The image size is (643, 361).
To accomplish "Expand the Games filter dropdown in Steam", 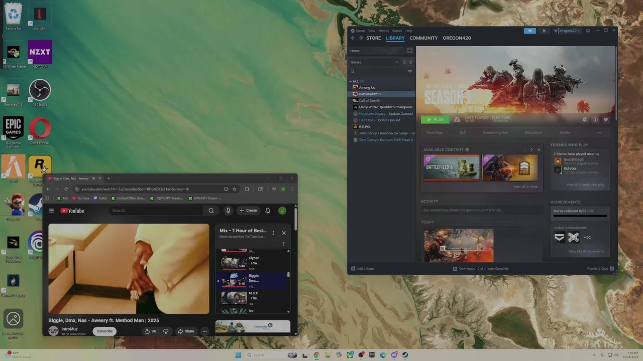I will tap(374, 62).
